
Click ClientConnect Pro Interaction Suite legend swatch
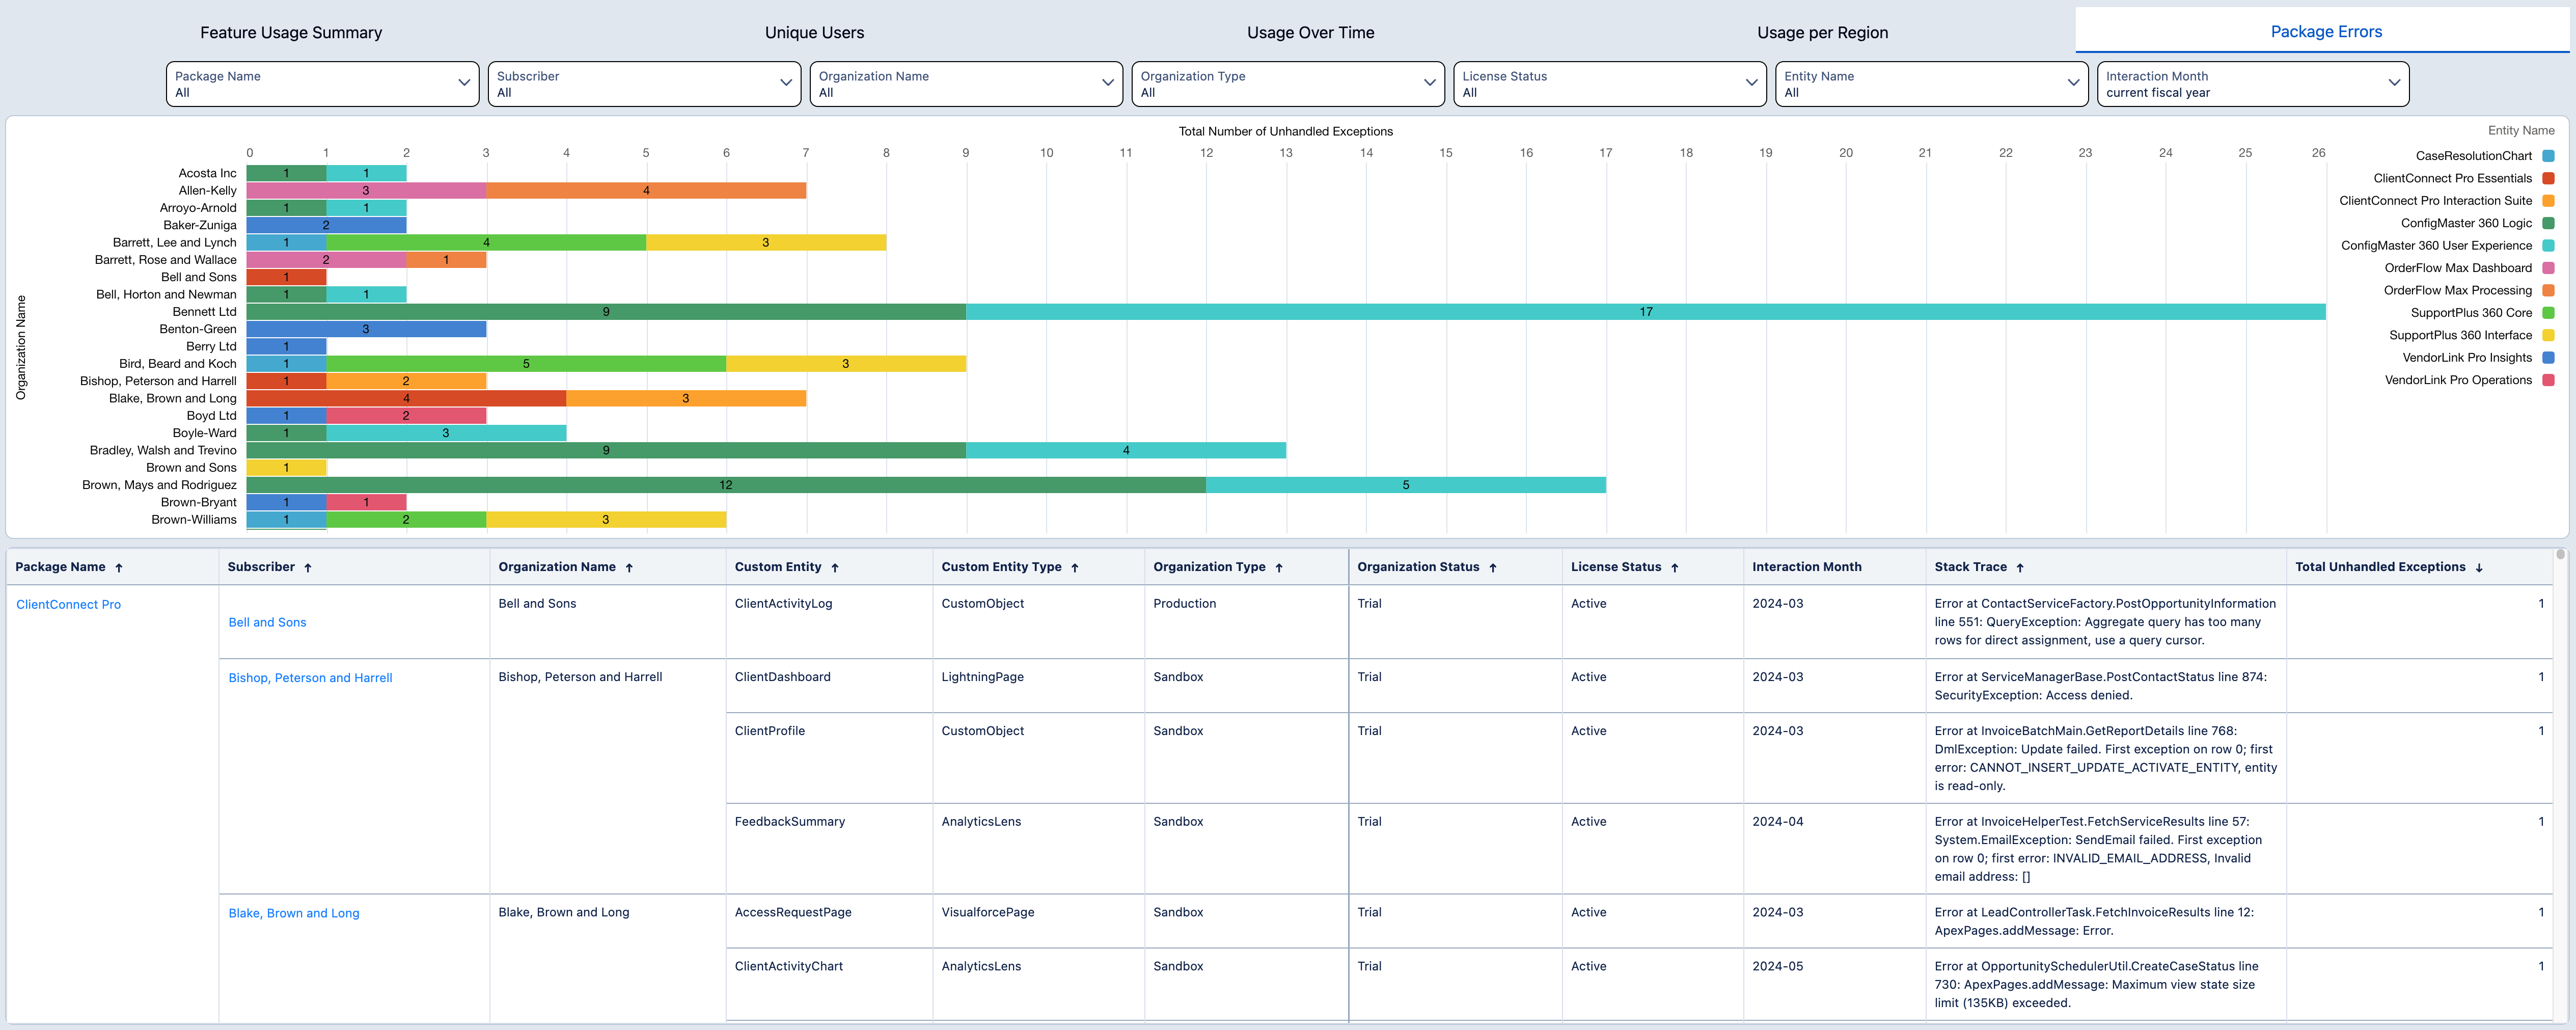[2548, 201]
